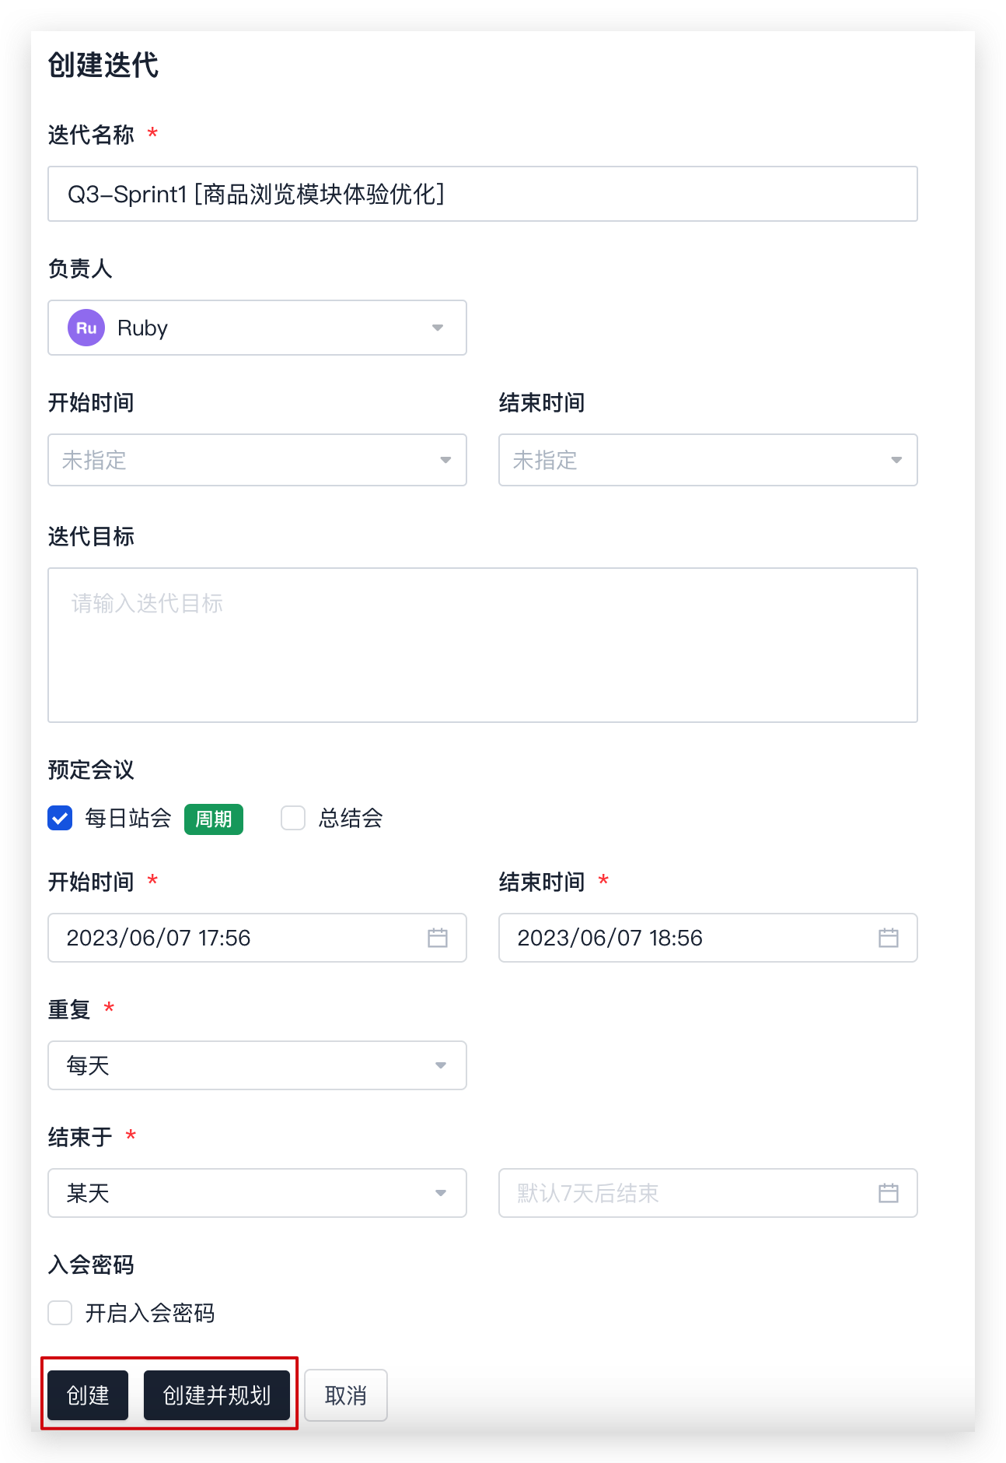Viewport: 1006px width, 1463px height.
Task: Enable the 开启入会密码 checkbox
Action: pyautogui.click(x=60, y=1313)
